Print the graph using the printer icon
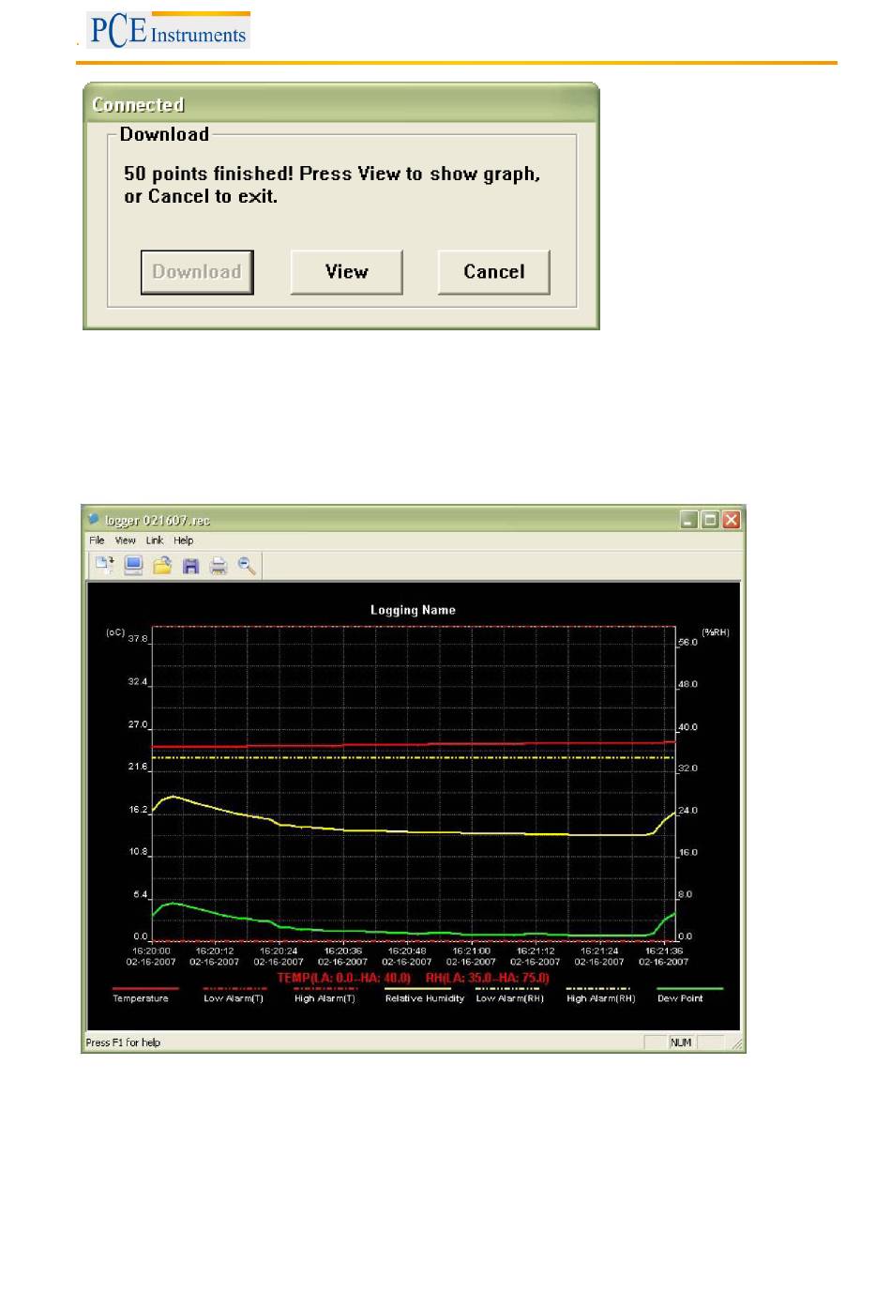 tap(219, 566)
